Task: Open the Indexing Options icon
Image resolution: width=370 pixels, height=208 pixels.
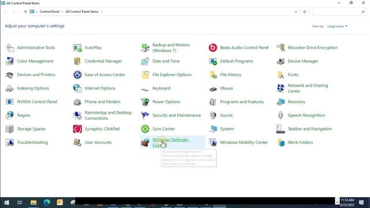Action: coord(10,88)
